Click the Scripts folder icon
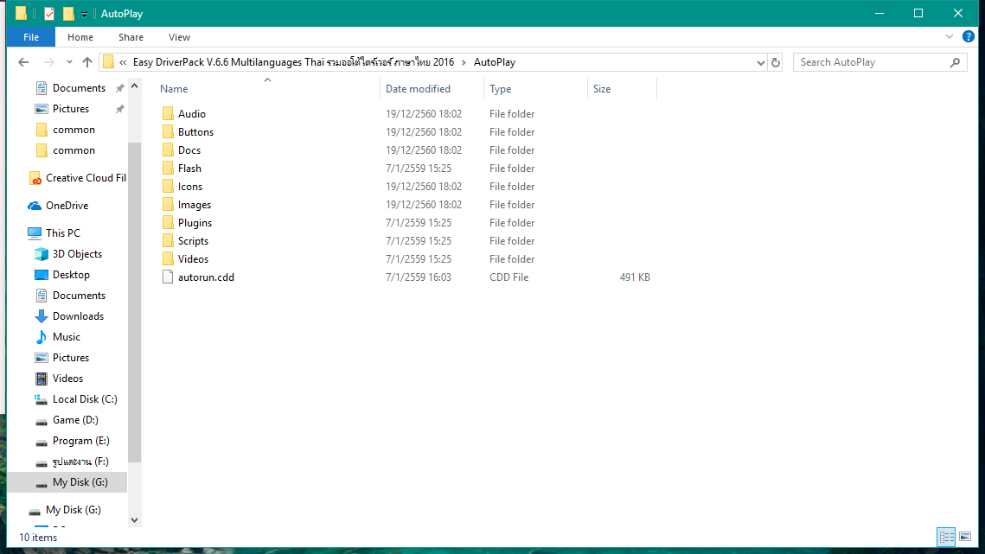 coord(168,241)
